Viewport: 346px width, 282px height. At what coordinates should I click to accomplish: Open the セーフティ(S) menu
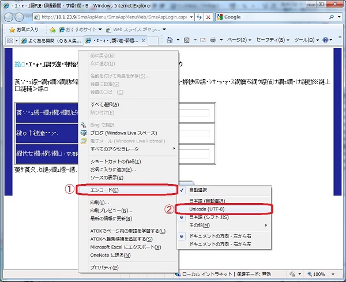pos(273,40)
